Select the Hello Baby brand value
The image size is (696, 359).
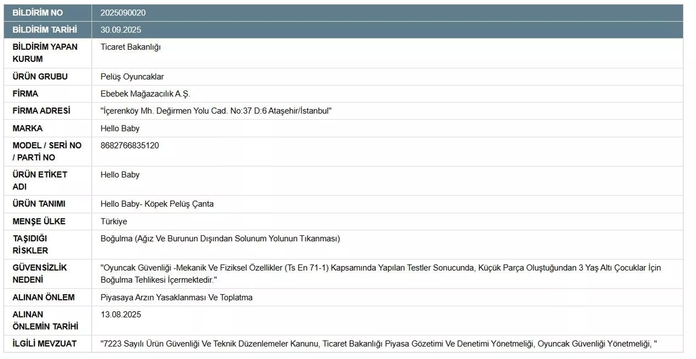point(120,128)
